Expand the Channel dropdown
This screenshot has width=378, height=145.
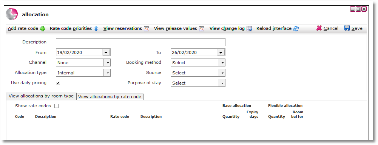point(107,63)
